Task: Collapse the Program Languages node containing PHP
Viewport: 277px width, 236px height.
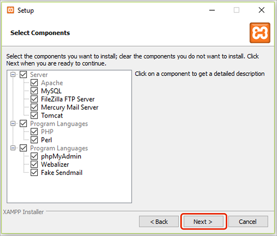Action: click(x=13, y=123)
